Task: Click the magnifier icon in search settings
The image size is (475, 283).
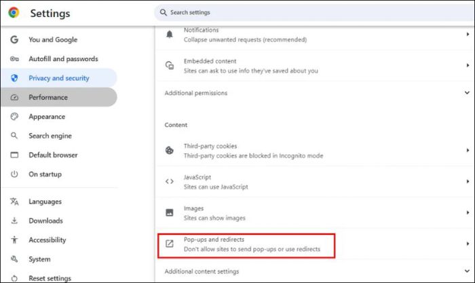Action: (x=164, y=12)
